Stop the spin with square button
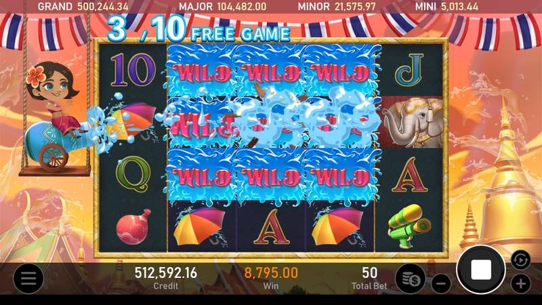Image resolution: width=542 pixels, height=305 pixels. coord(481,270)
